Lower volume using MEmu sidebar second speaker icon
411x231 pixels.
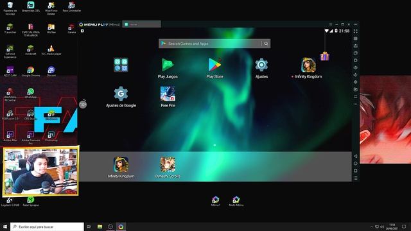pyautogui.click(x=355, y=75)
